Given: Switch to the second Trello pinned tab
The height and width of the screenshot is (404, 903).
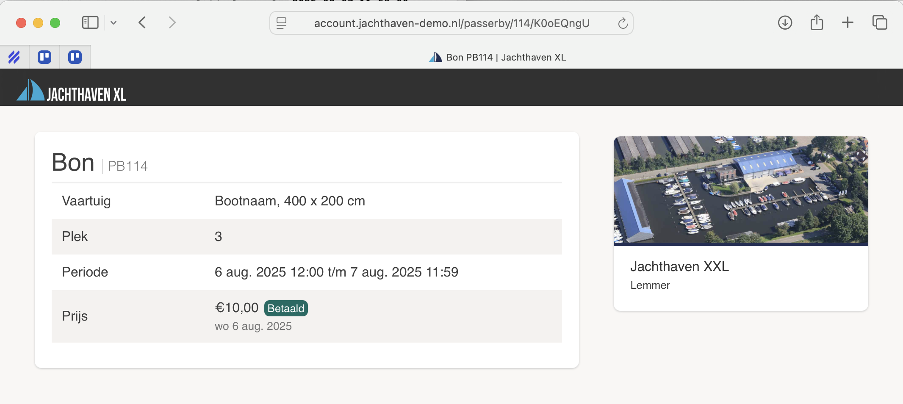Looking at the screenshot, I should [x=75, y=57].
